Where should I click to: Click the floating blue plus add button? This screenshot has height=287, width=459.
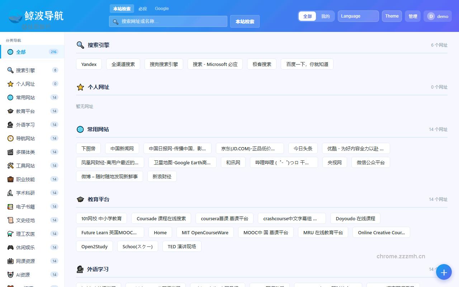click(x=444, y=272)
